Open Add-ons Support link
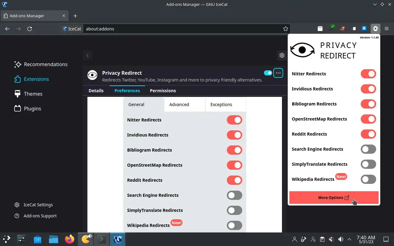The height and width of the screenshot is (246, 394). click(35, 216)
